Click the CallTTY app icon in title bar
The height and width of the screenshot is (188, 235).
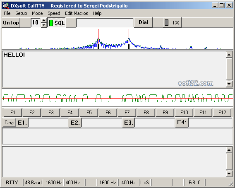coord(6,6)
